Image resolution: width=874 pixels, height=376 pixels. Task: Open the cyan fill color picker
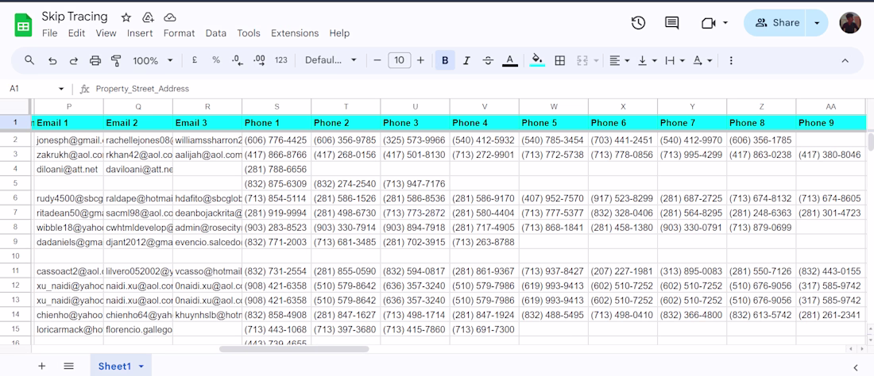click(x=537, y=60)
